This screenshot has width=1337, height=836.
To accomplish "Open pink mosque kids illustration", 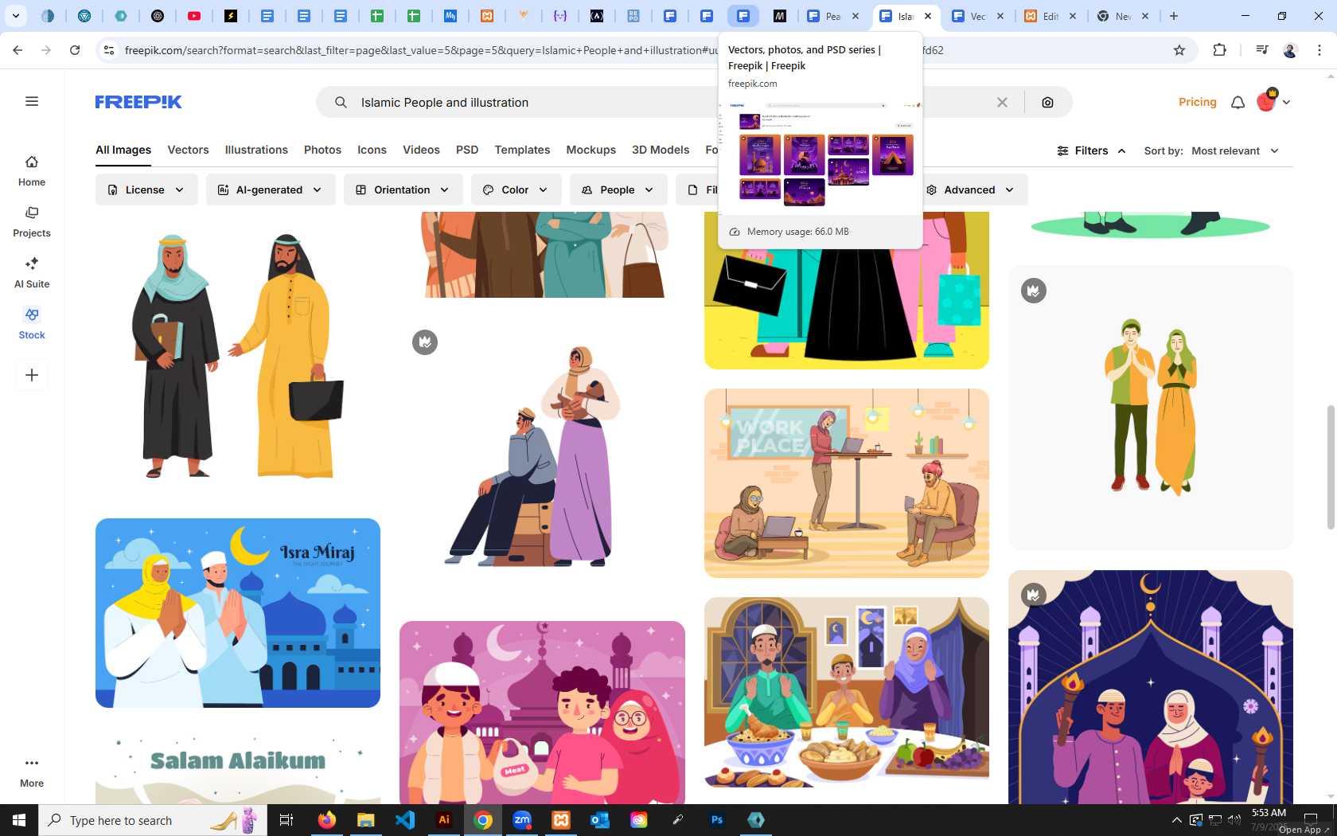I will (x=542, y=713).
